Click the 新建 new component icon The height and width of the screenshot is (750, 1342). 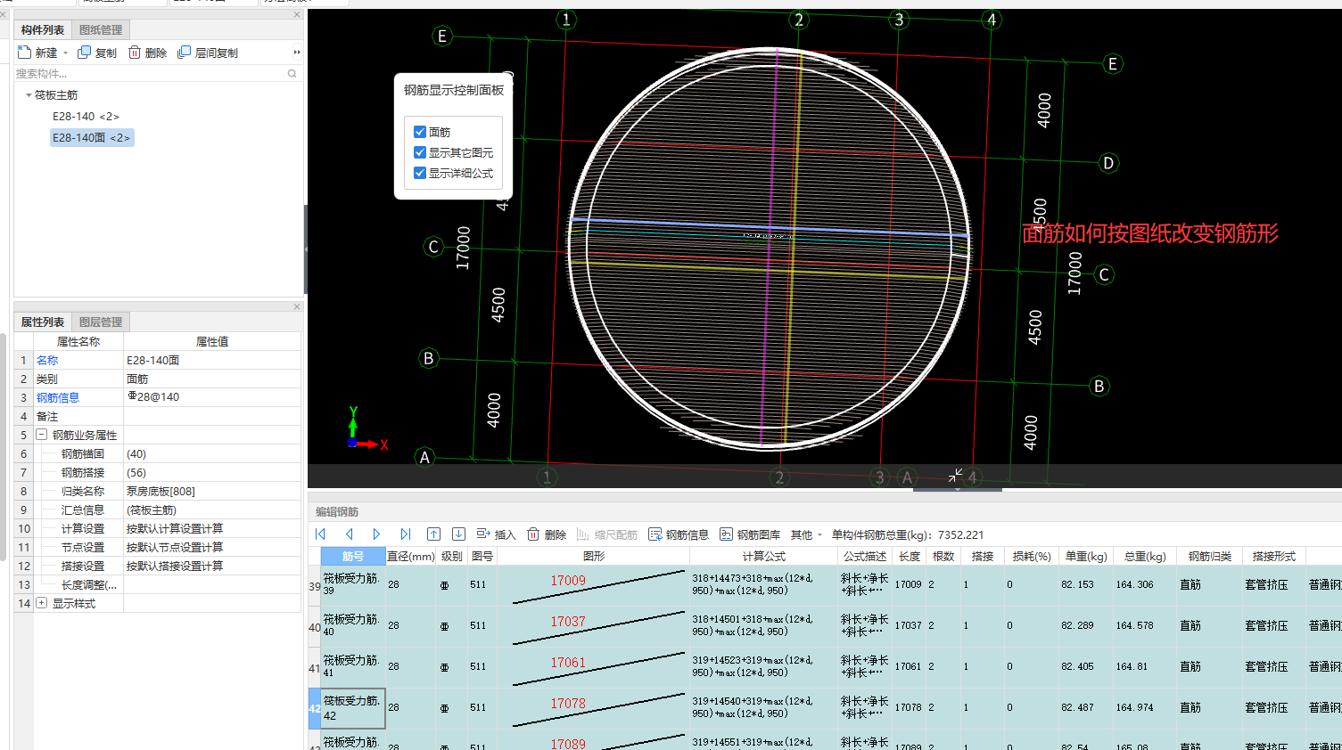click(25, 53)
